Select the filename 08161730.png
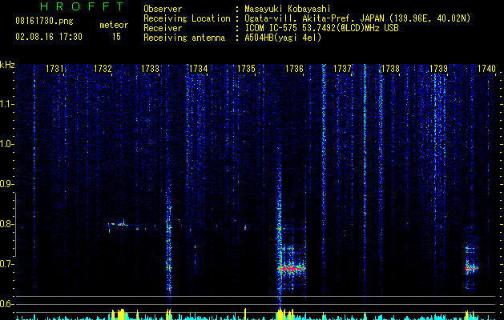The image size is (504, 320). [44, 22]
